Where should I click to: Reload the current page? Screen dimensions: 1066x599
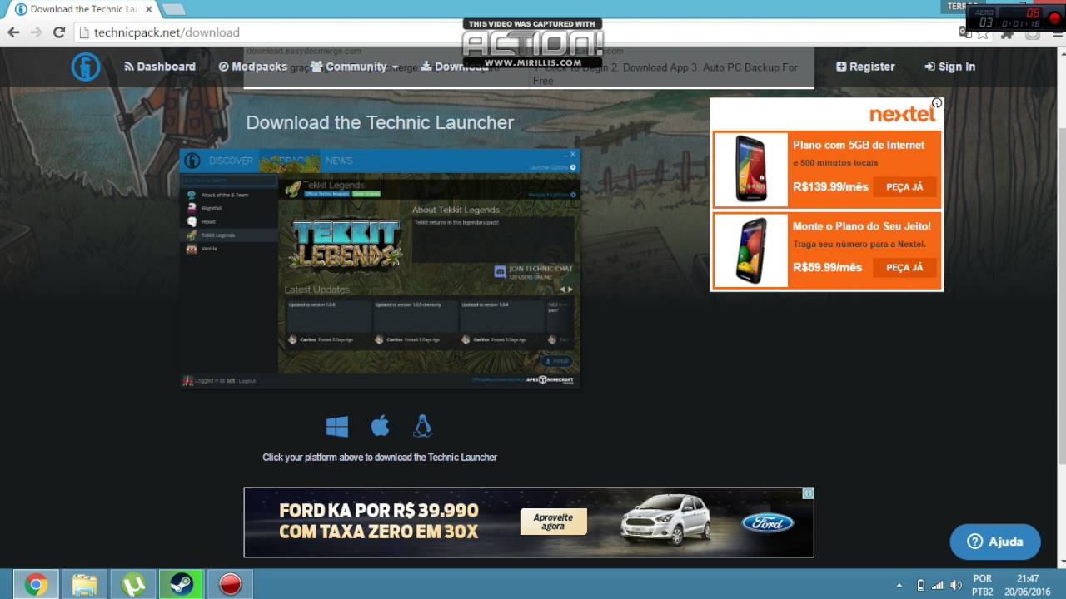pos(59,32)
